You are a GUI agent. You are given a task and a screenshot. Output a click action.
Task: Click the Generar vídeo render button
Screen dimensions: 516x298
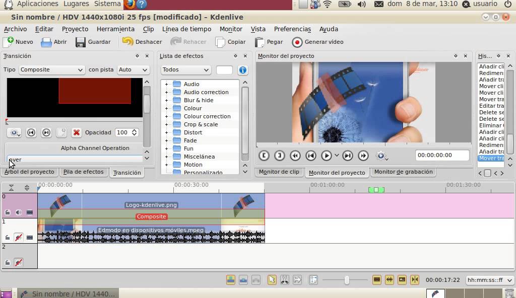(x=317, y=42)
